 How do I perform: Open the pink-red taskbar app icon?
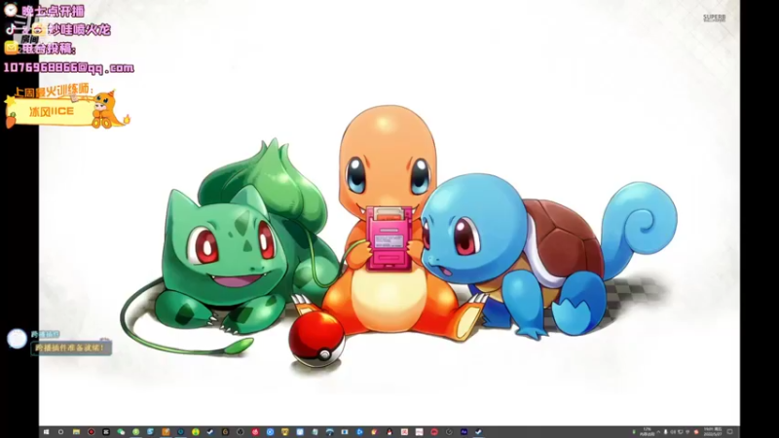255,432
